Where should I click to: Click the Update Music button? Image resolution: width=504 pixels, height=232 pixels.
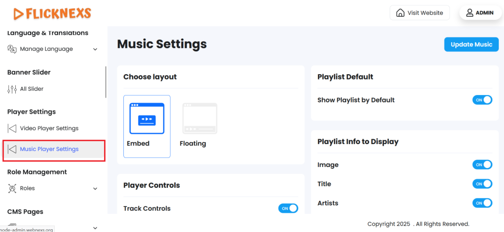[471, 44]
